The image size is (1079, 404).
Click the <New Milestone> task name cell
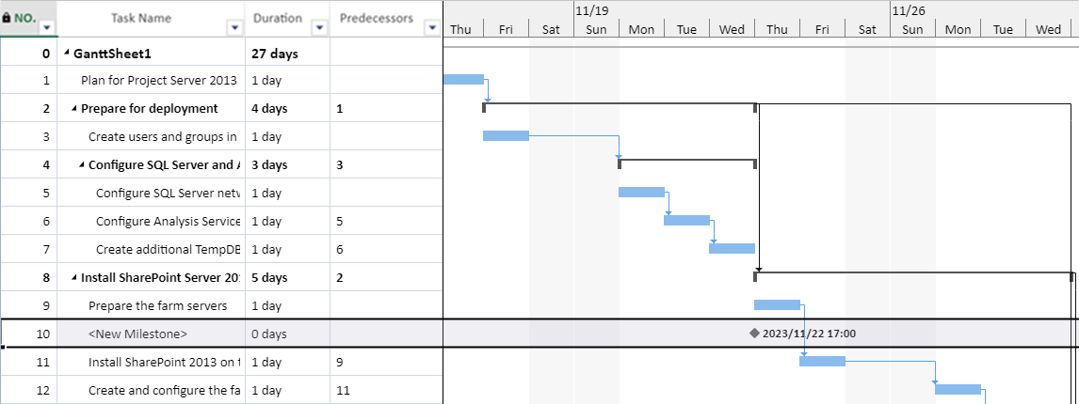pyautogui.click(x=152, y=334)
